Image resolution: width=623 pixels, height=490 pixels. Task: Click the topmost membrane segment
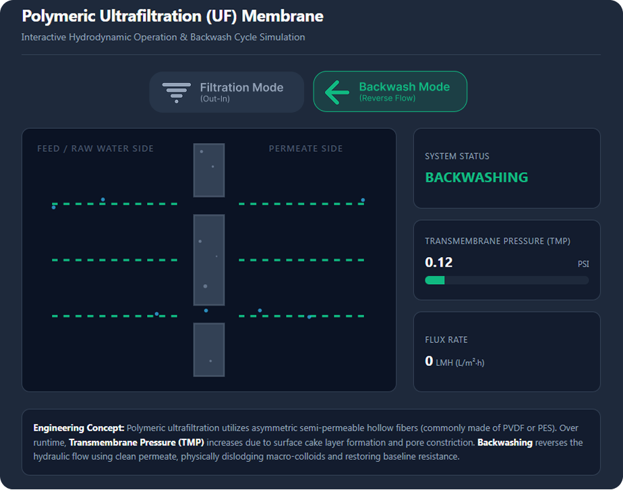pyautogui.click(x=209, y=170)
